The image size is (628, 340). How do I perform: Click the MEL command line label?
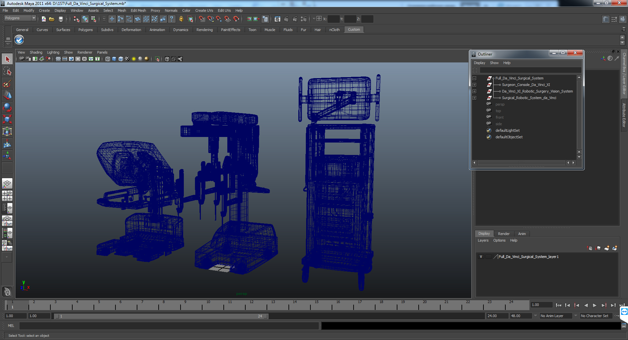tap(11, 326)
